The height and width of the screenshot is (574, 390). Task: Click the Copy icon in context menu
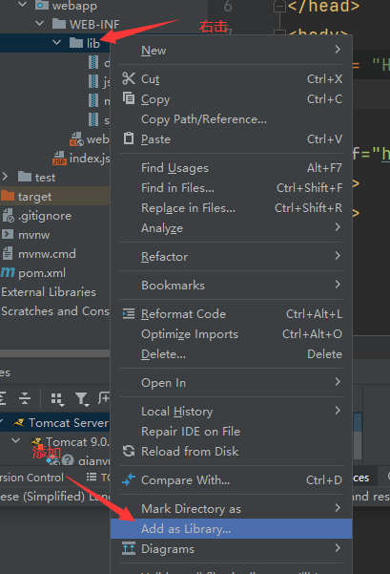129,98
